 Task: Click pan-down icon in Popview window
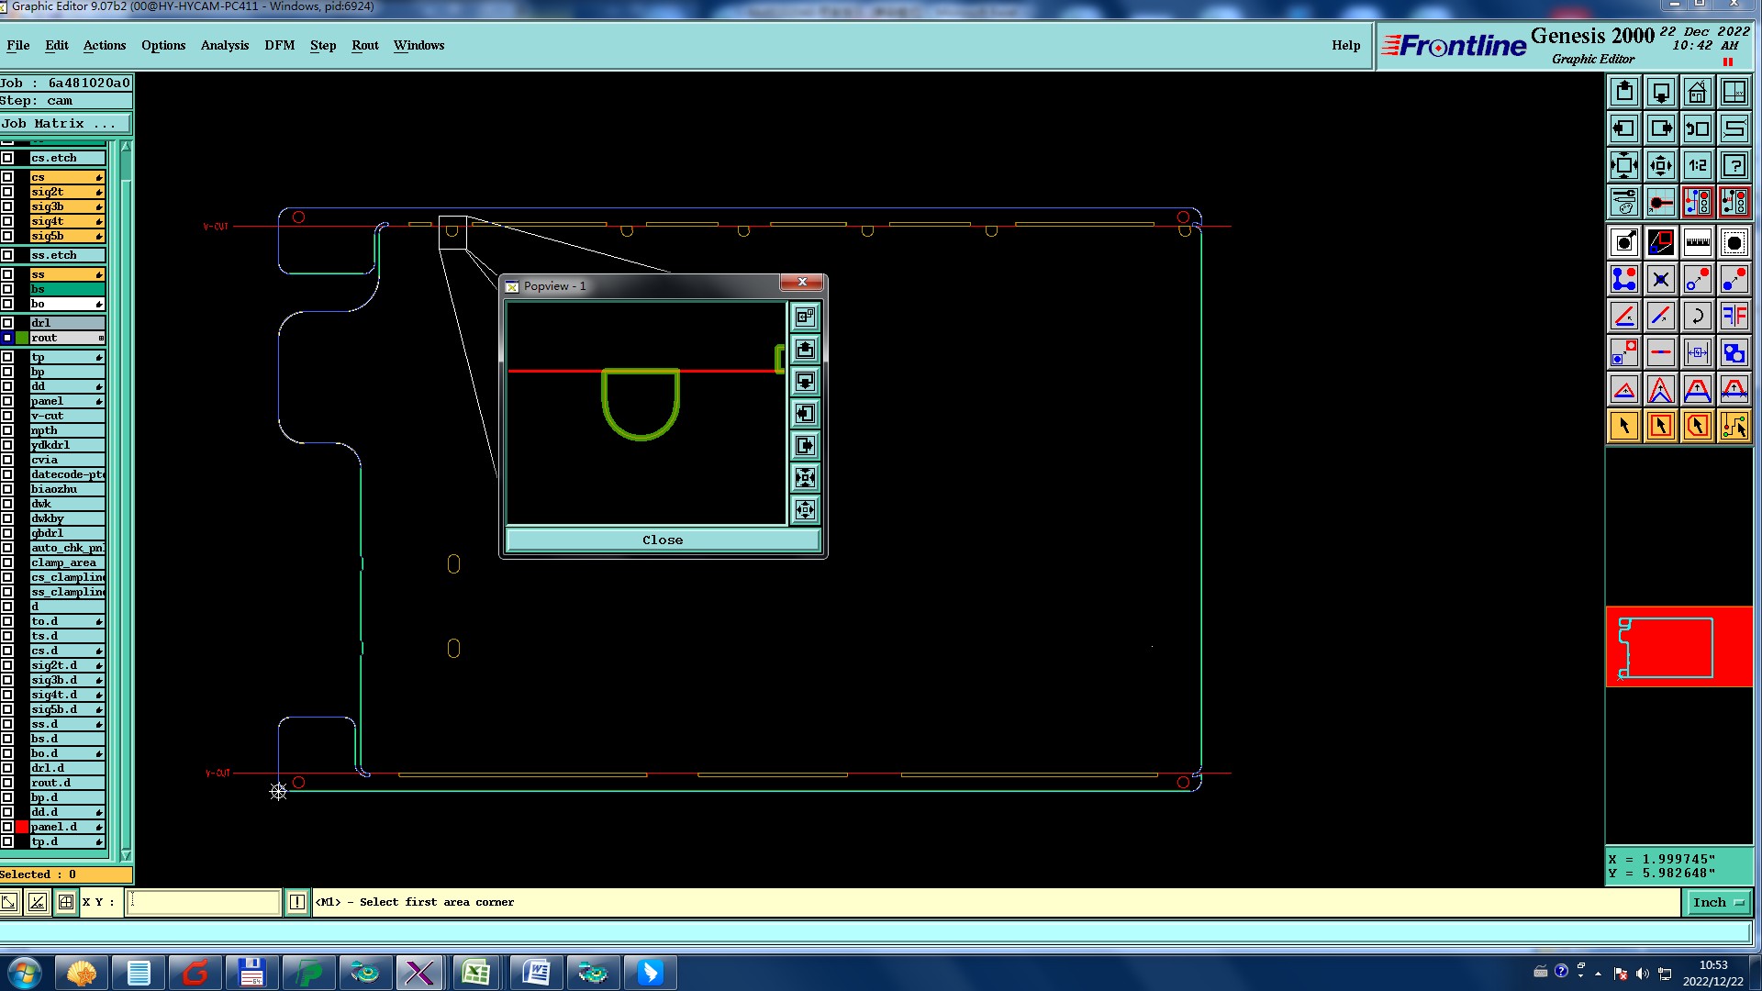point(805,382)
